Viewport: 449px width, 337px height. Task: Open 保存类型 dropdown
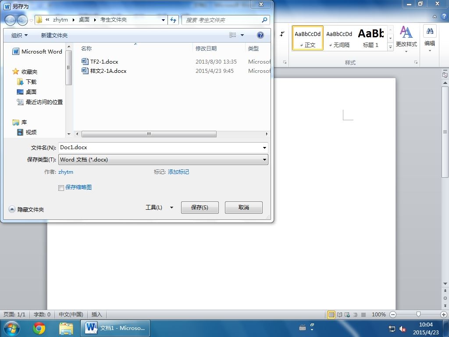point(163,160)
